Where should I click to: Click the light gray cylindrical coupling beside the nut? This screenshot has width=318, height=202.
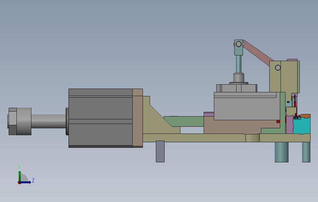tap(24, 121)
